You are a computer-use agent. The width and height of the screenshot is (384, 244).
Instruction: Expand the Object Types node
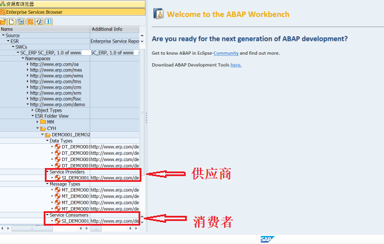(x=32, y=110)
